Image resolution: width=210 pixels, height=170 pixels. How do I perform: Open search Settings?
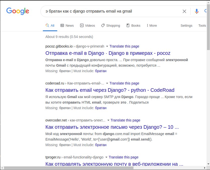coord(186,25)
